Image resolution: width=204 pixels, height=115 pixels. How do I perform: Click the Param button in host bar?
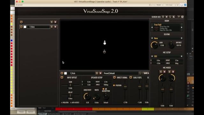(x=159, y=5)
